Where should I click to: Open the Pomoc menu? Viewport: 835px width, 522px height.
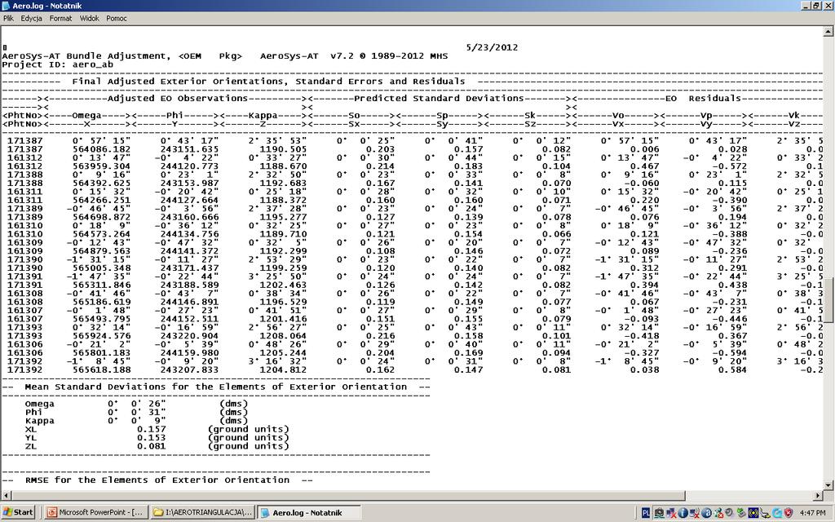[117, 18]
